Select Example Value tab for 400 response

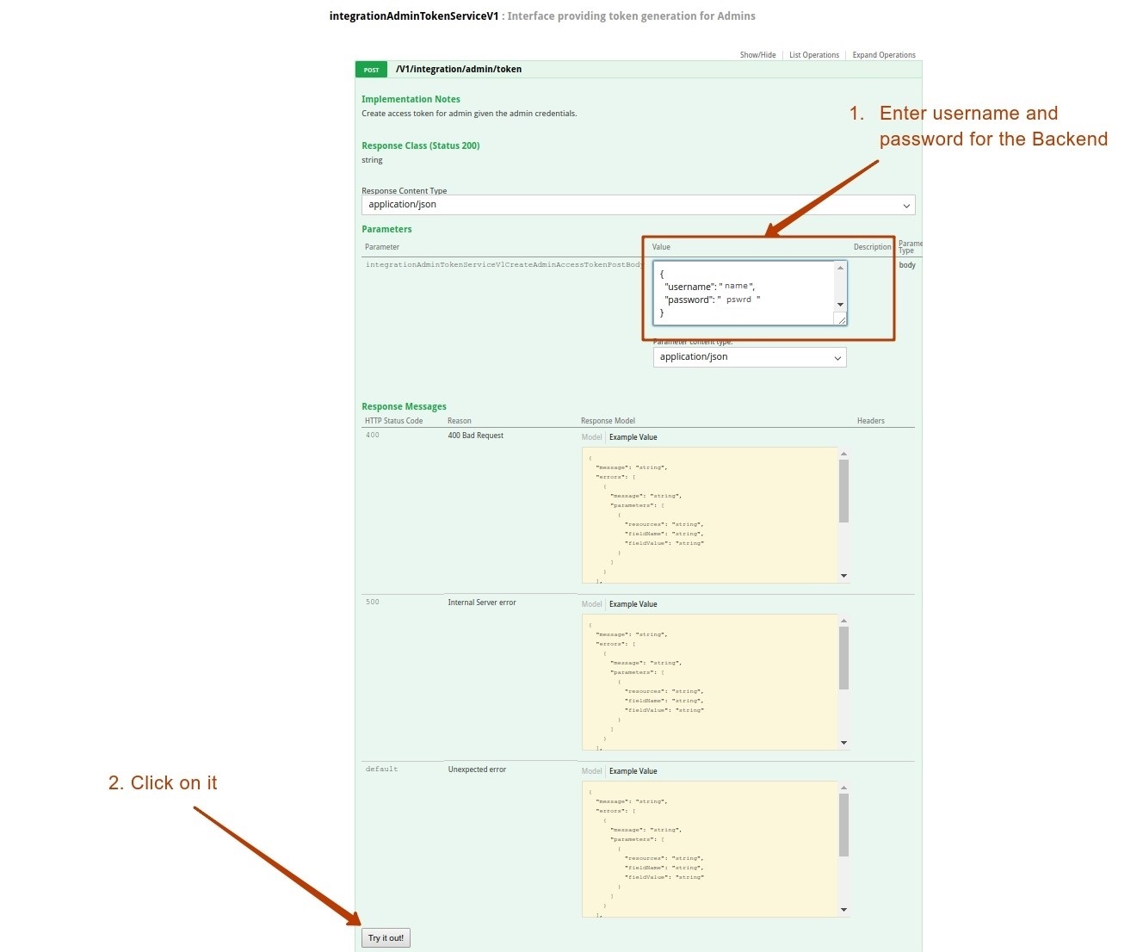(633, 437)
